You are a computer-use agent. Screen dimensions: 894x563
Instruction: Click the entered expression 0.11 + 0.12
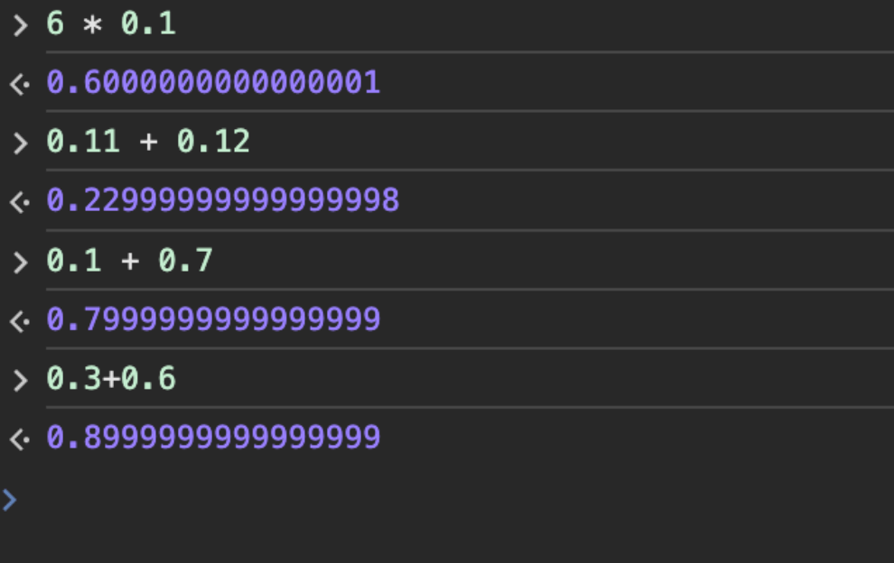(x=148, y=142)
